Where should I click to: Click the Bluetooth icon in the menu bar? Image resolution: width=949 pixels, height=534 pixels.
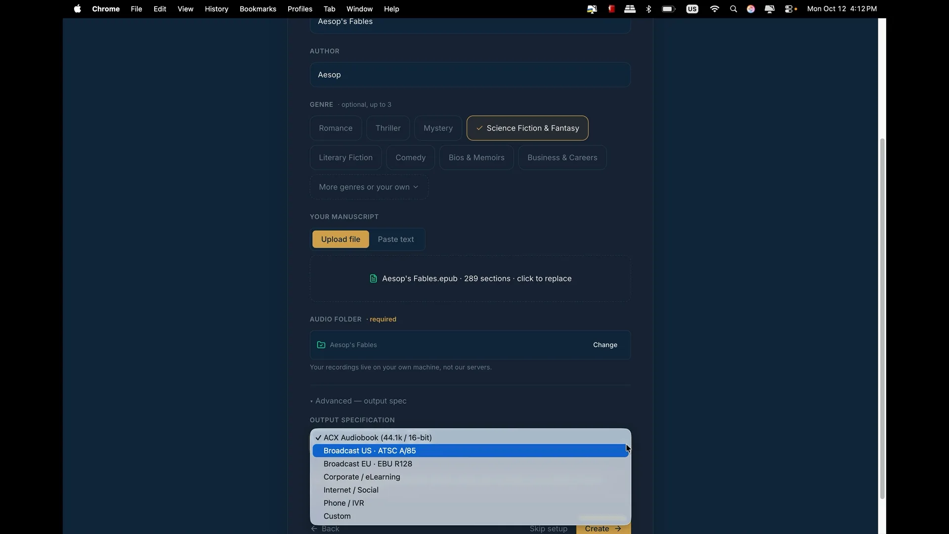[649, 9]
